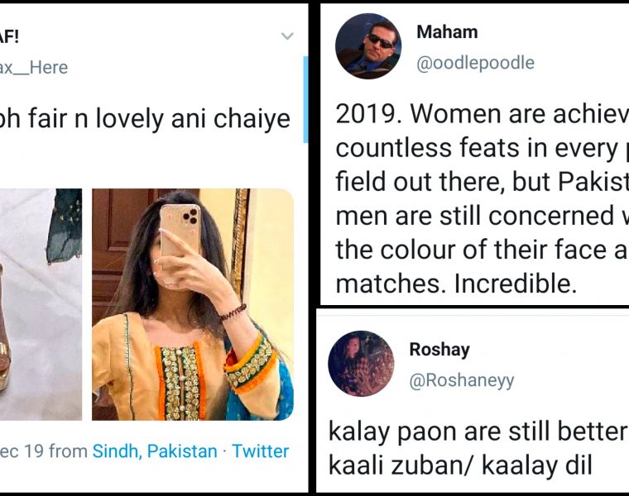View the left photo of the sandal

pyautogui.click(x=40, y=304)
